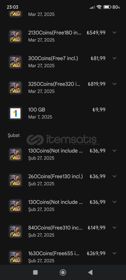Tap the Android home circle button
This screenshot has height=280, width=126.
point(63,272)
